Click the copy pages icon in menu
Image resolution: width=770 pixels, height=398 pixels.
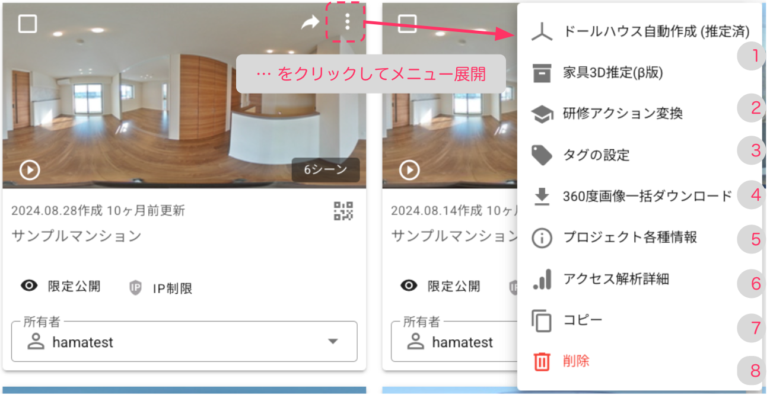pos(542,320)
